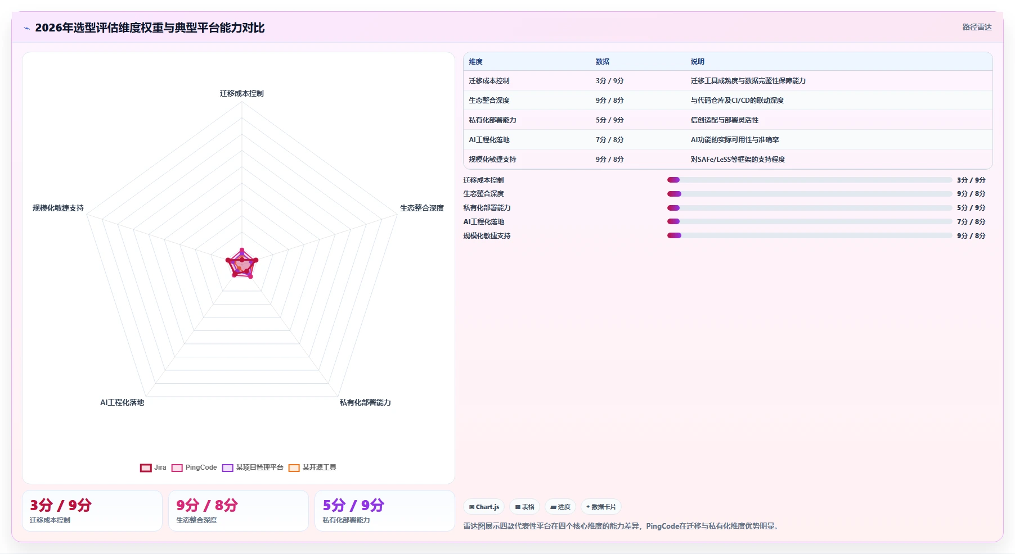
Task: Toggle Jira series in chart legend
Action: 153,467
